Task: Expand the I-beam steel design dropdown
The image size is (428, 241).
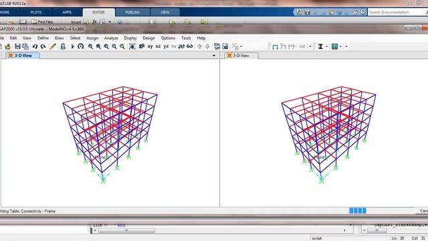Action: pos(327,47)
